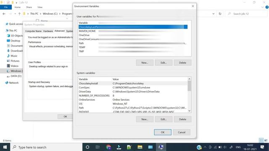Viewport: 269px width, 151px height.
Task: Select the TEMP user variable
Action: [x=133, y=47]
